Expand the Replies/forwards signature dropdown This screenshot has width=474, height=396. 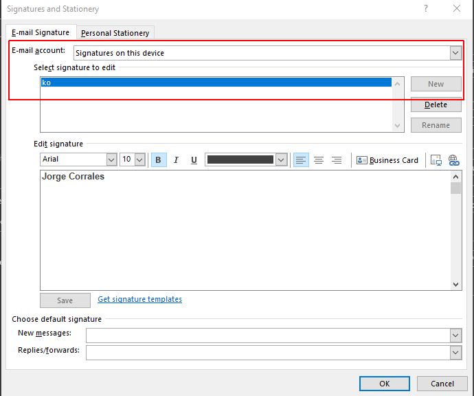click(455, 352)
